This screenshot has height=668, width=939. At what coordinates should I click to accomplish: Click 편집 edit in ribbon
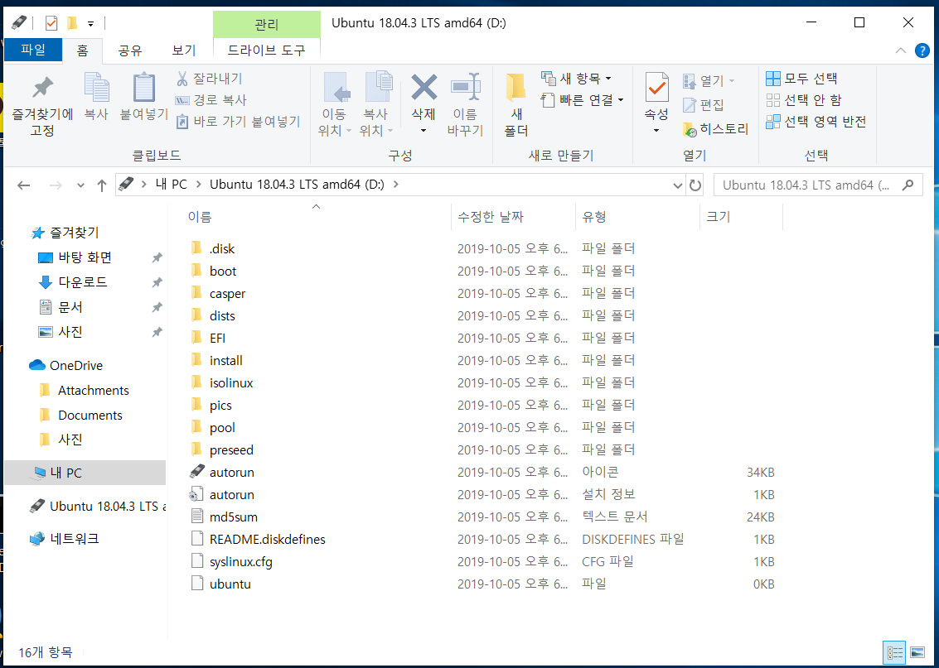704,104
